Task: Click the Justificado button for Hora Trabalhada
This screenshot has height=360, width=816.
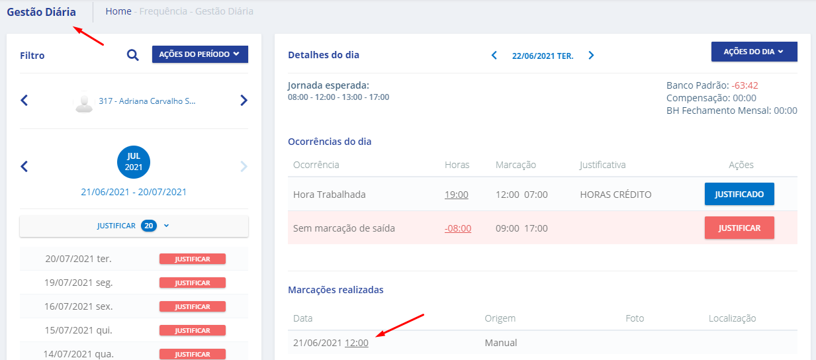Action: 739,195
